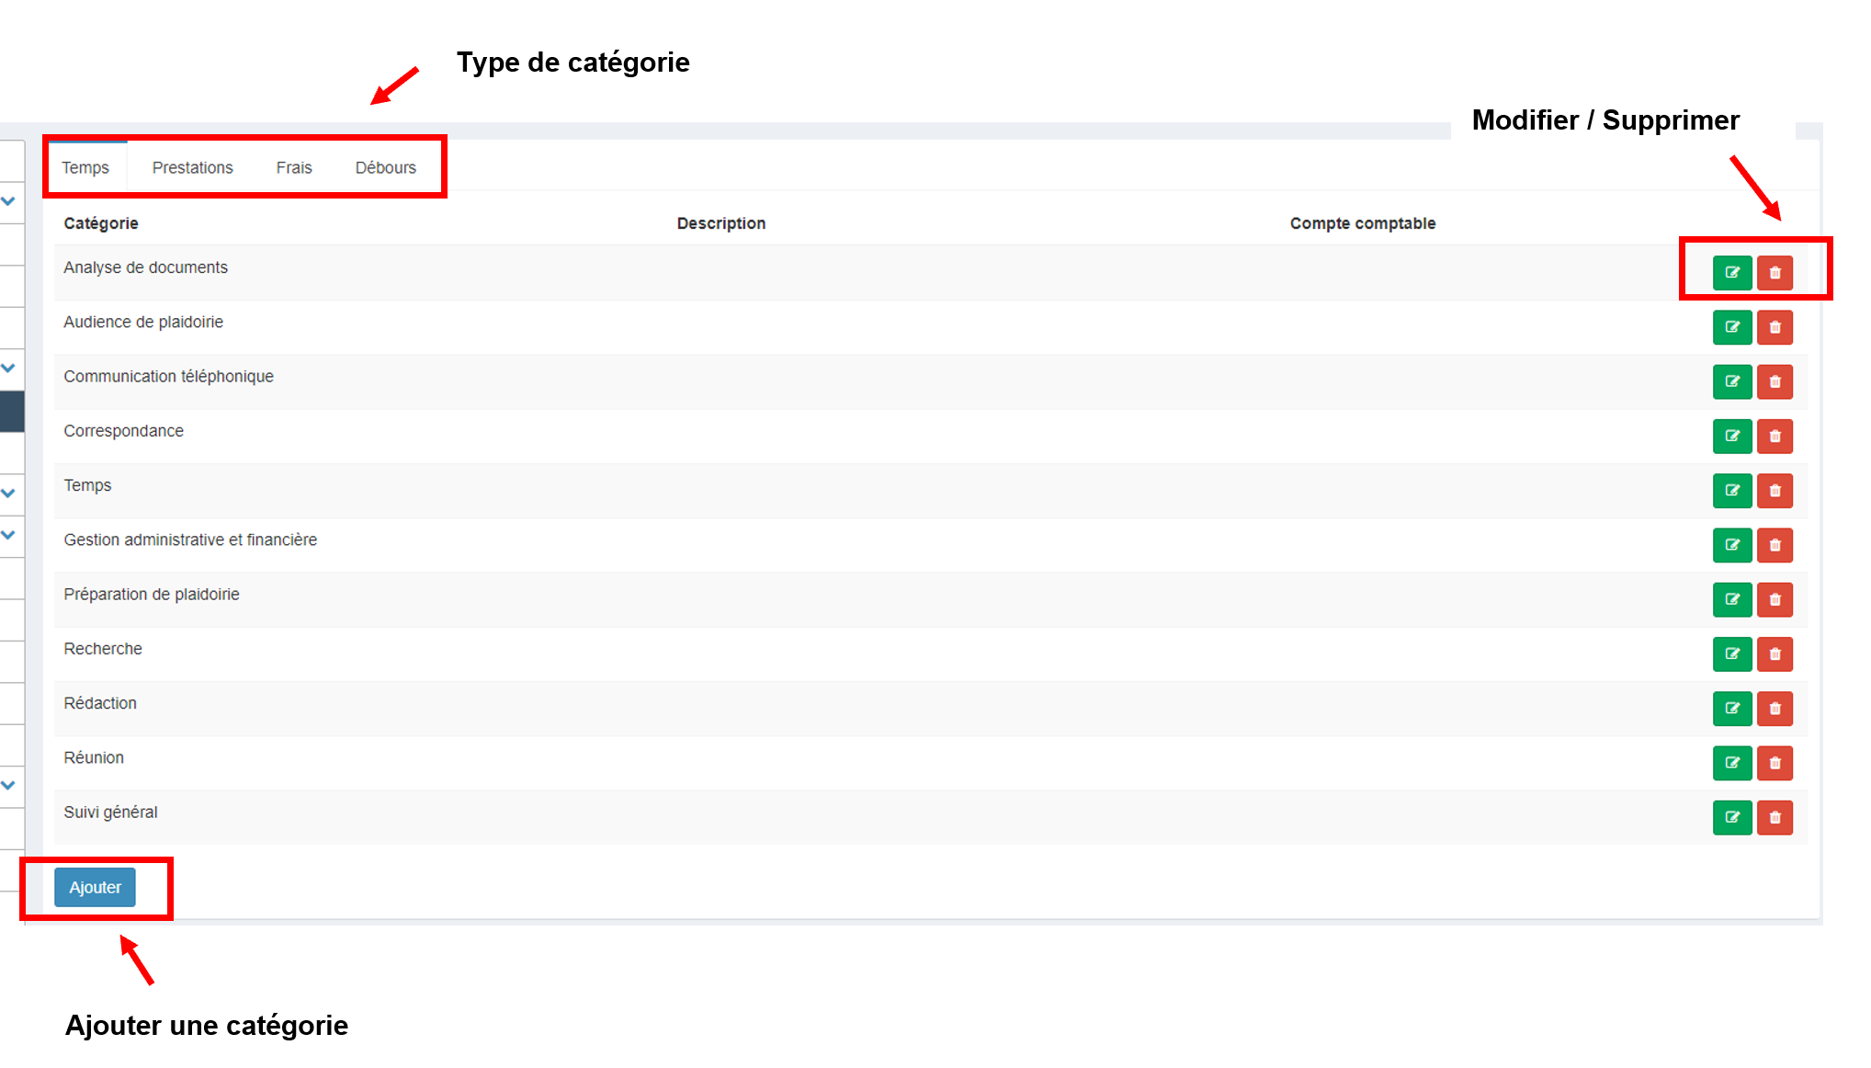Click the Compte comptable column header
Screen dimensions: 1871x1068
coord(1362,223)
